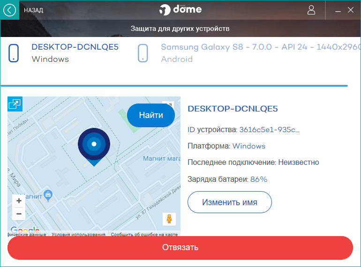Click the Магнит shop marker icon
This screenshot has width=361, height=267.
coord(48,195)
